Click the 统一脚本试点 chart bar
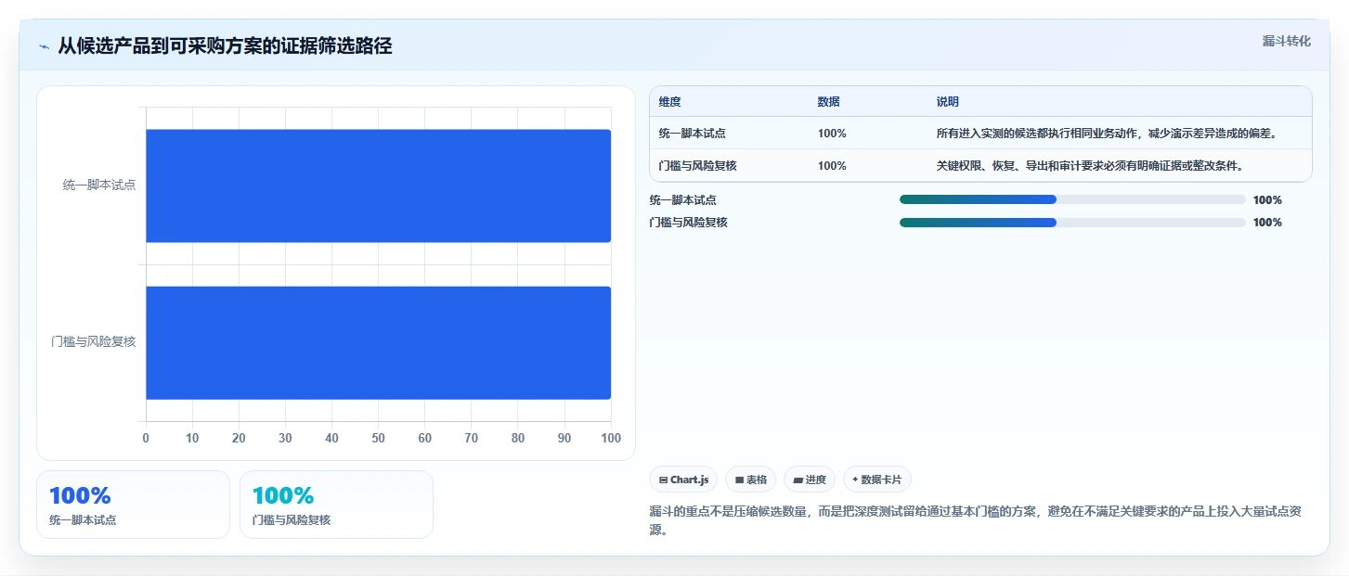The image size is (1349, 576). 378,186
